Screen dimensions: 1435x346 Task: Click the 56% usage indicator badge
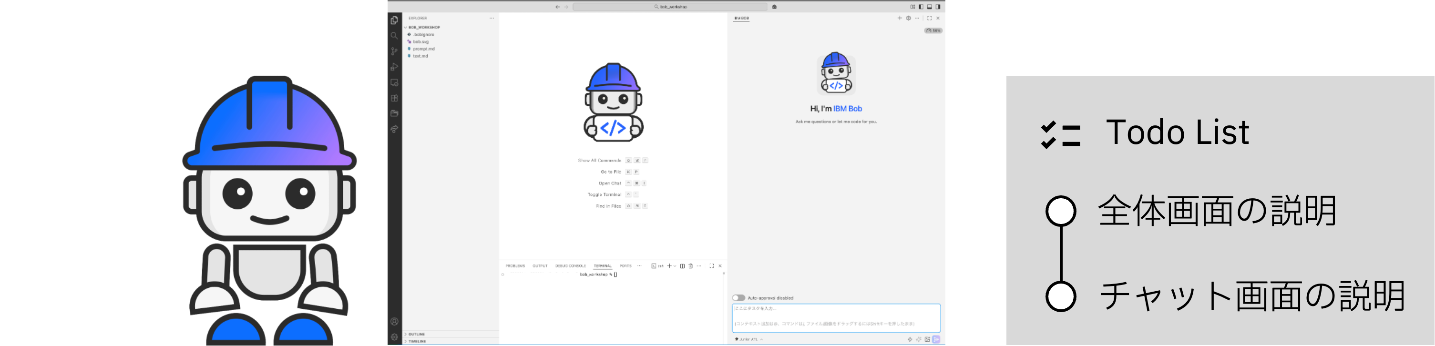tap(933, 31)
